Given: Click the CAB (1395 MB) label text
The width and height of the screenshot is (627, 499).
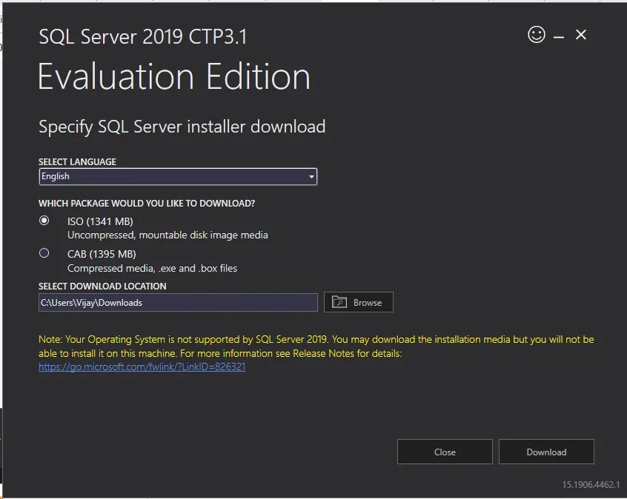Looking at the screenshot, I should pos(102,254).
